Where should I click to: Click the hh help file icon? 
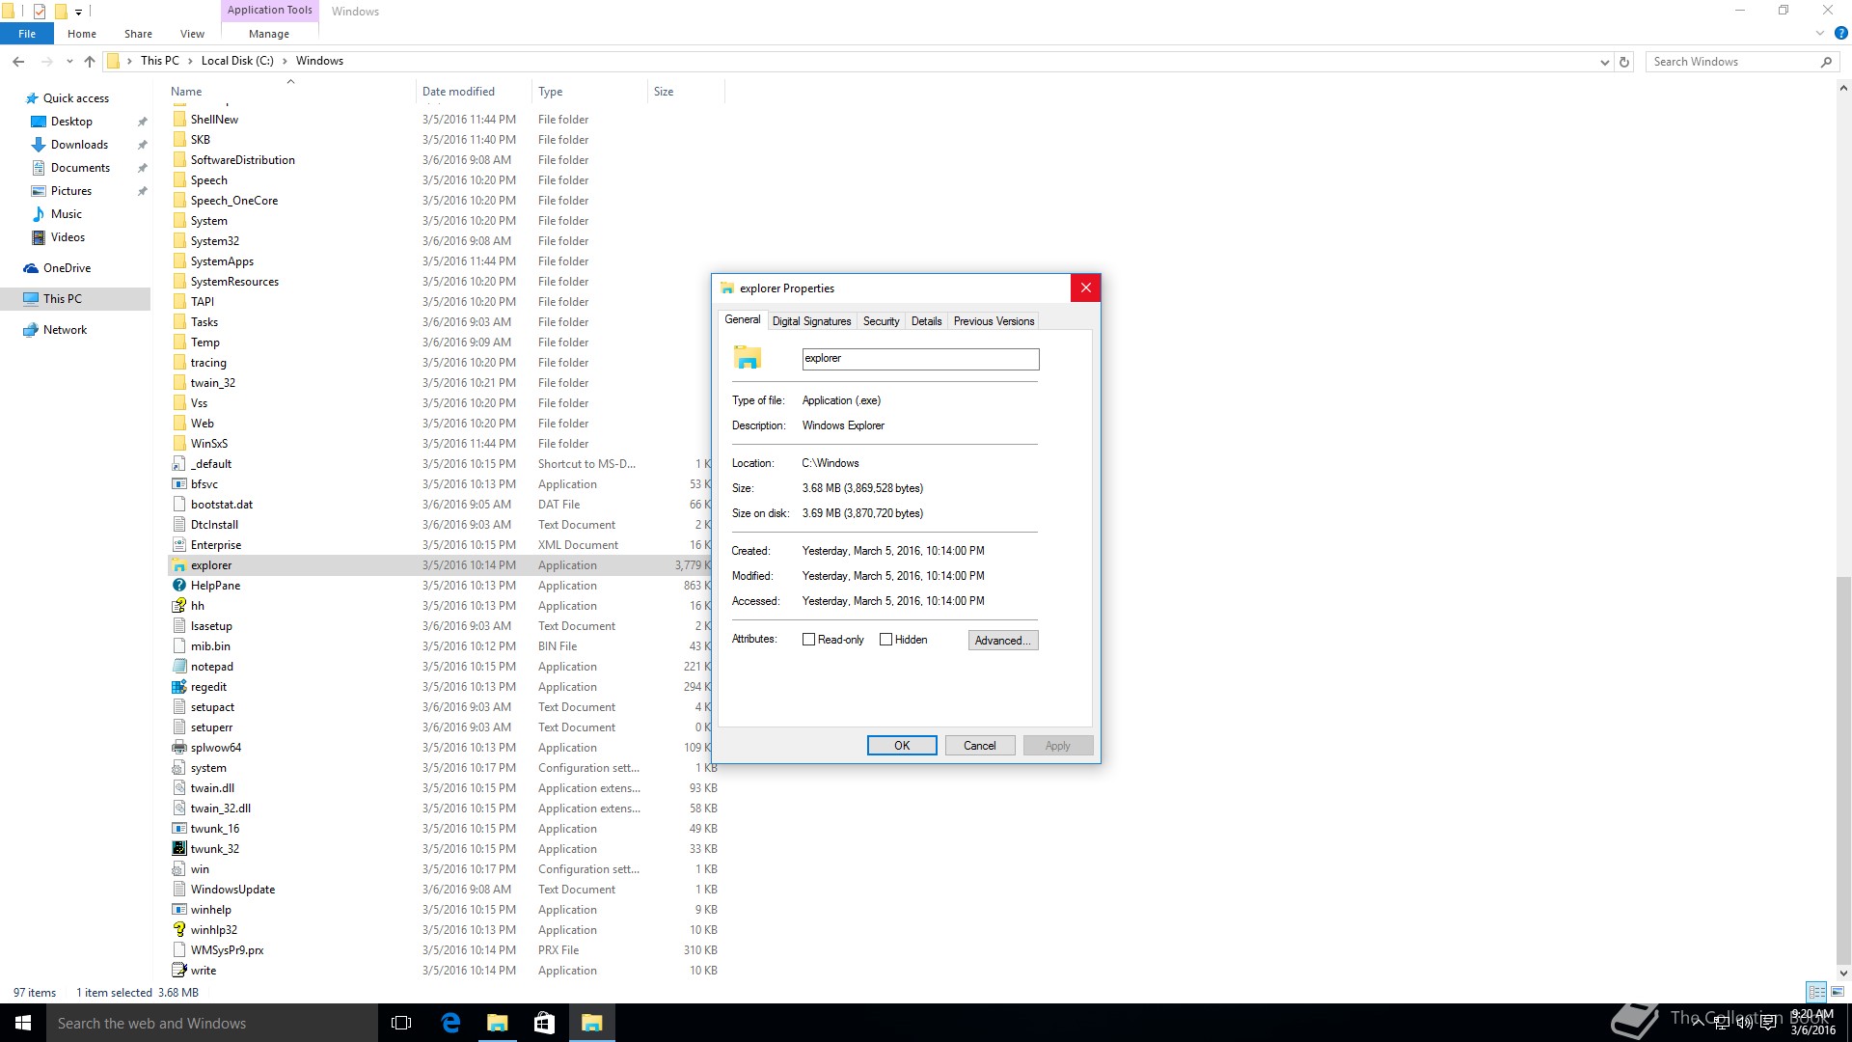(178, 606)
